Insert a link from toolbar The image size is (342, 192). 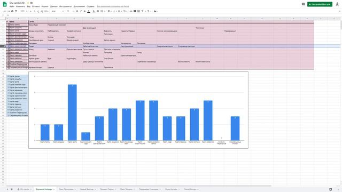coord(131,11)
